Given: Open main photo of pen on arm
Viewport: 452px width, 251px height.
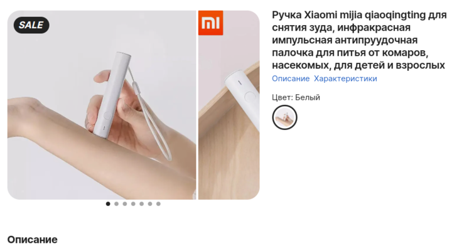Looking at the screenshot, I should pyautogui.click(x=102, y=105).
